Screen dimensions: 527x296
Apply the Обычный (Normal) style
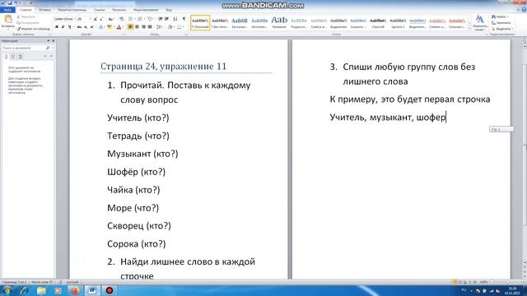200,23
